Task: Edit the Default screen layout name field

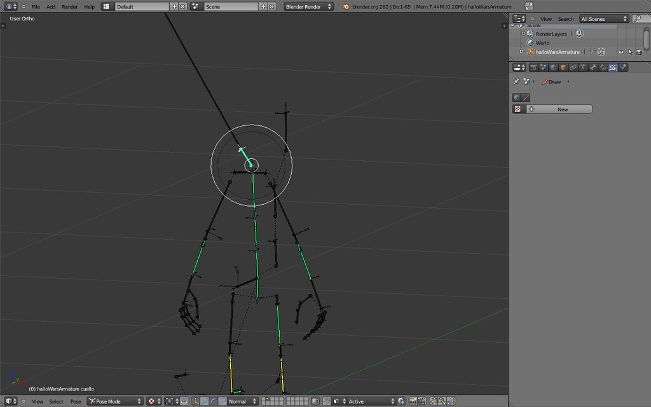Action: tap(142, 6)
